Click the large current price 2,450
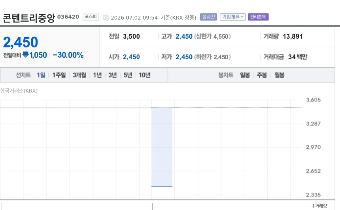This screenshot has height=210, width=340. pyautogui.click(x=21, y=42)
